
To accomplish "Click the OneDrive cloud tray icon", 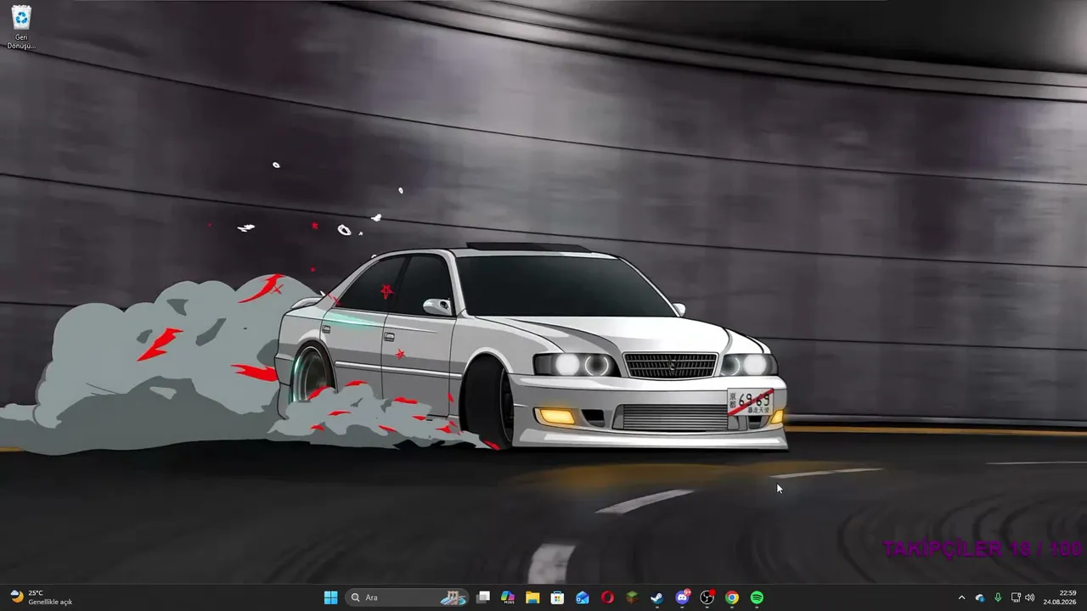I will coord(980,597).
